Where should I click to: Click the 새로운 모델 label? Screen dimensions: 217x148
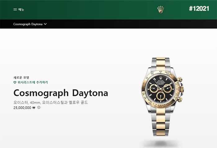coord(21,77)
